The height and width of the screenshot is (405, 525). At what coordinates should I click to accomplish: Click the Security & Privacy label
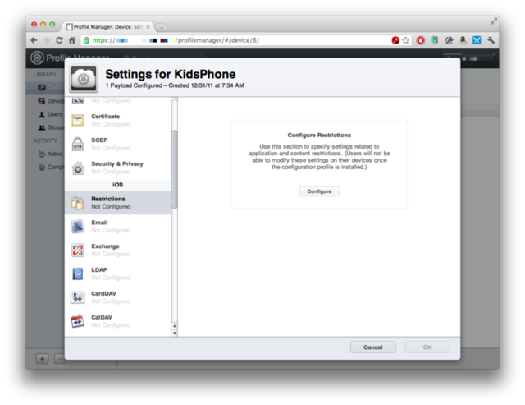click(x=117, y=163)
